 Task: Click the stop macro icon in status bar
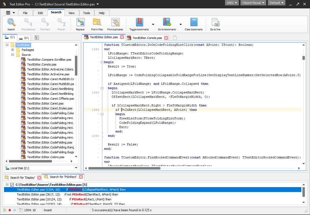coord(14,210)
